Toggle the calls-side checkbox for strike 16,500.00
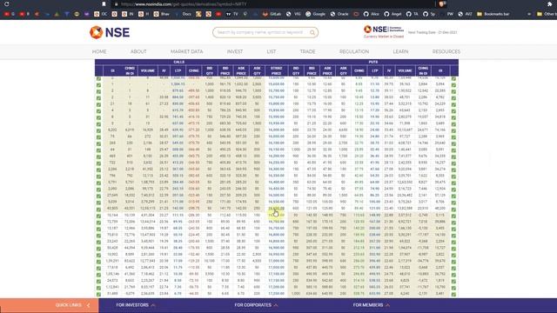557x313 pixels. 98,196
